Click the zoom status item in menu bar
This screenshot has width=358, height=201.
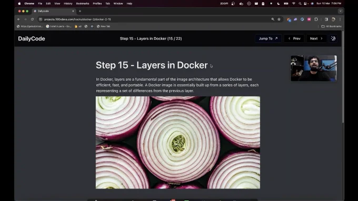pyautogui.click(x=224, y=4)
